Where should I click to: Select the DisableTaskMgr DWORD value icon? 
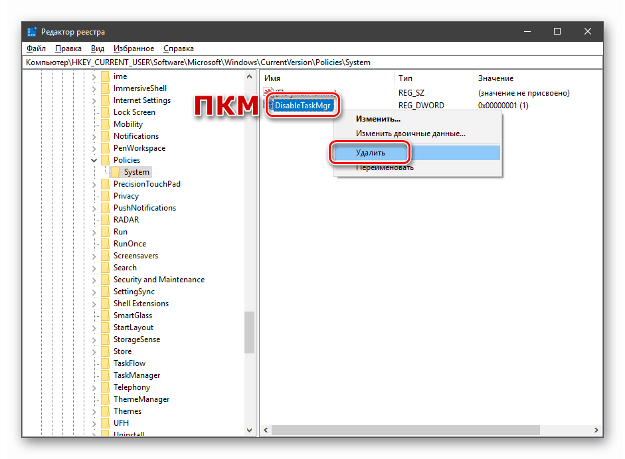270,105
